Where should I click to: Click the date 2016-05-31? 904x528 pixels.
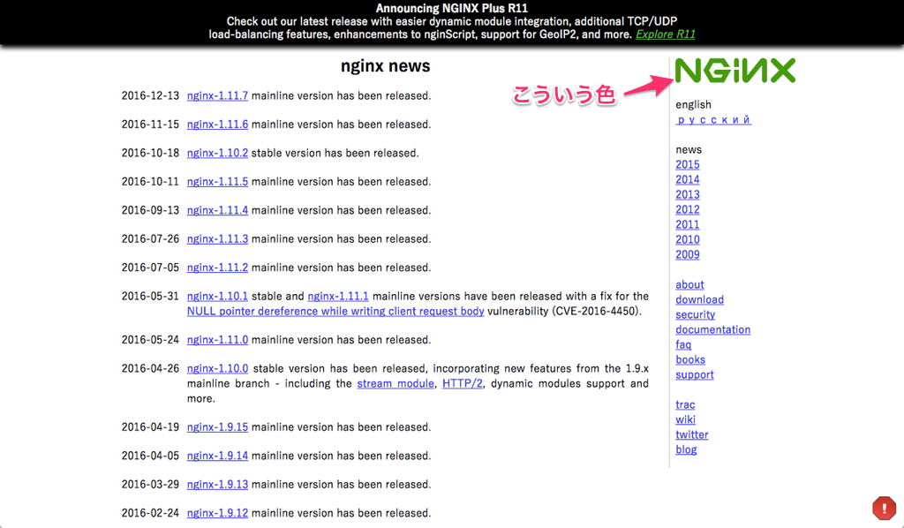click(x=150, y=297)
